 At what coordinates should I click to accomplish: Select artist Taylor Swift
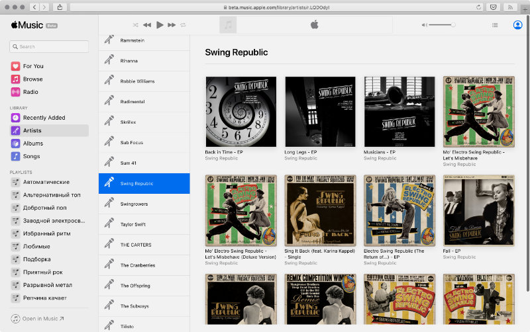pyautogui.click(x=144, y=224)
